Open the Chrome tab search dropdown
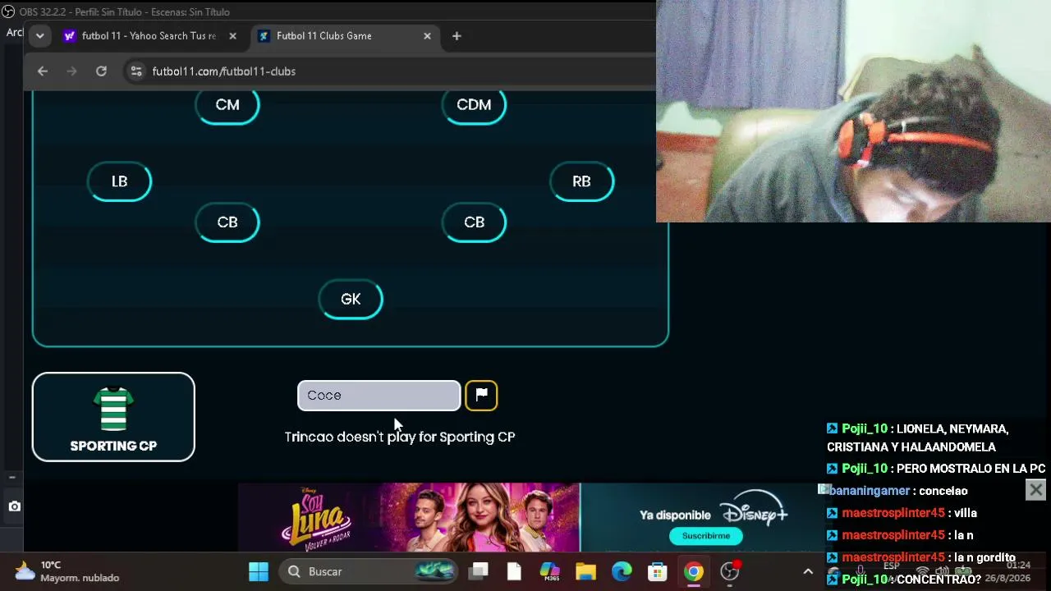1051x591 pixels. 39,36
